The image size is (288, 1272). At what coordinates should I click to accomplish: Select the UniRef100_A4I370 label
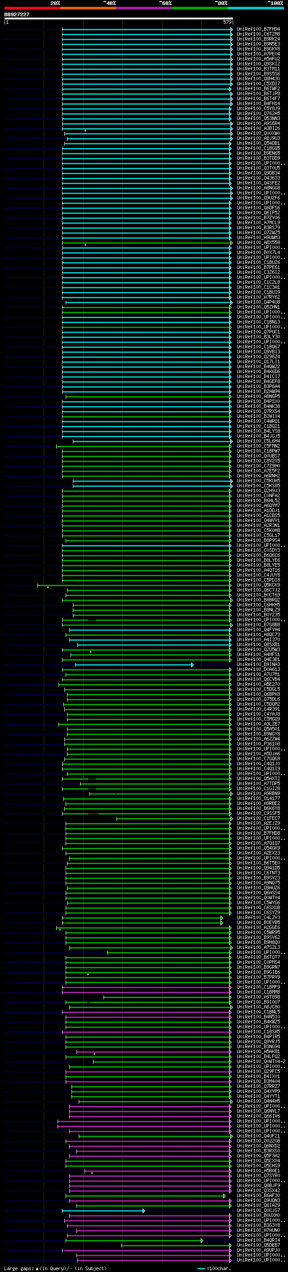tap(258, 639)
